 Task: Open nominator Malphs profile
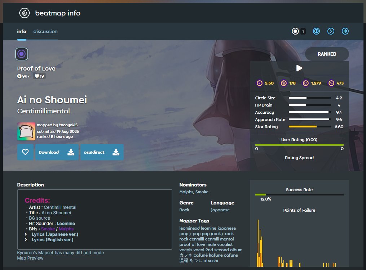tap(186, 192)
